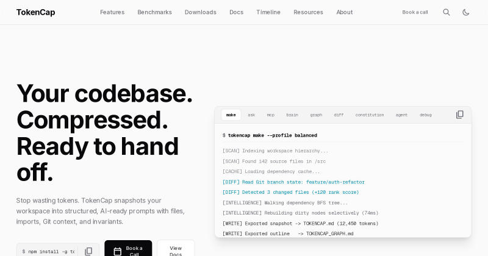Screen dimensions: 488x256
Task: Open the Resources nav item
Action: [309, 12]
